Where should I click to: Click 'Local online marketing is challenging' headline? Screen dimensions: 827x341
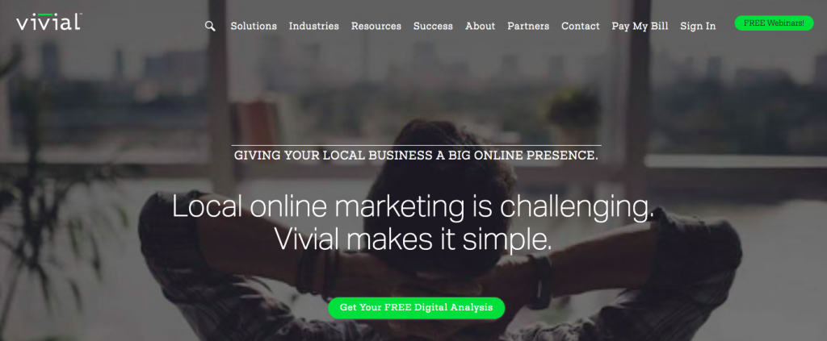413,207
